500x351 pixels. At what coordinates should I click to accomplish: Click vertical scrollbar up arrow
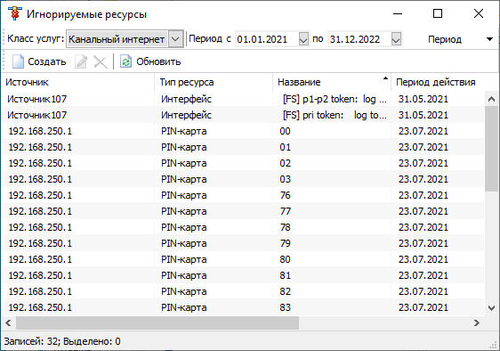[x=491, y=99]
